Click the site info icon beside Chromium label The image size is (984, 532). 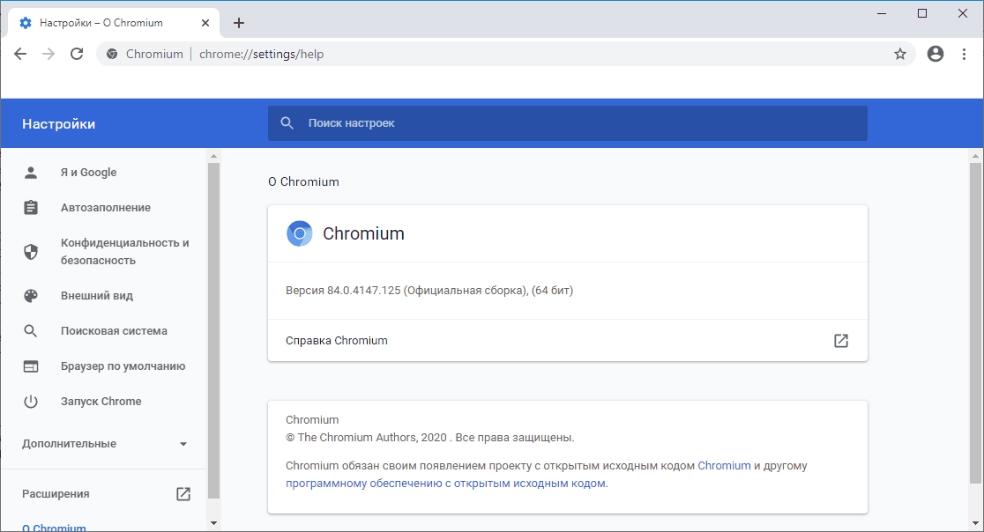click(x=112, y=54)
